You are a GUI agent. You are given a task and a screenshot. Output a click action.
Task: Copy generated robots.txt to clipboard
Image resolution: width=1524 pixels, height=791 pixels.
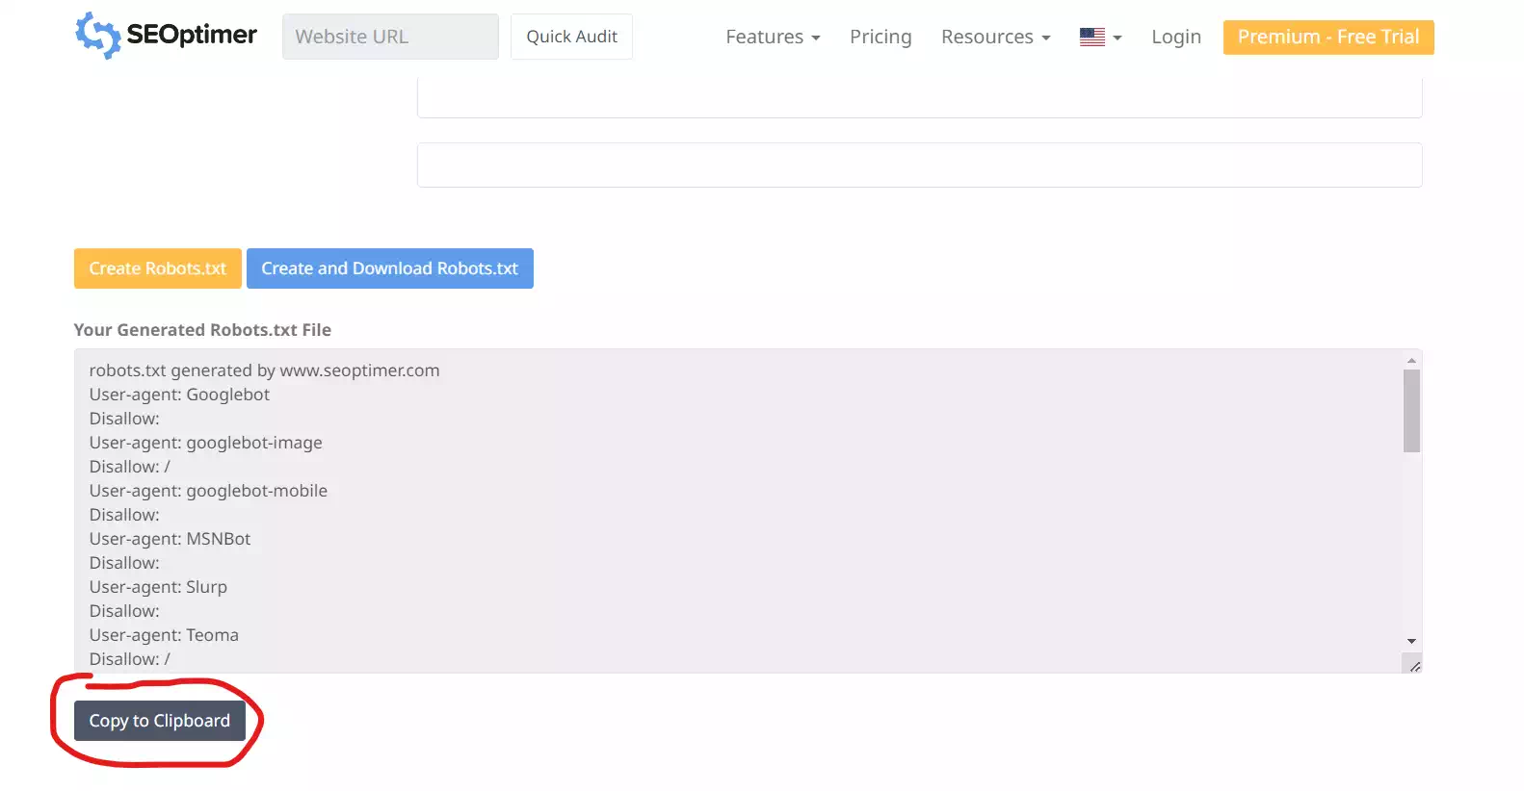pos(160,721)
